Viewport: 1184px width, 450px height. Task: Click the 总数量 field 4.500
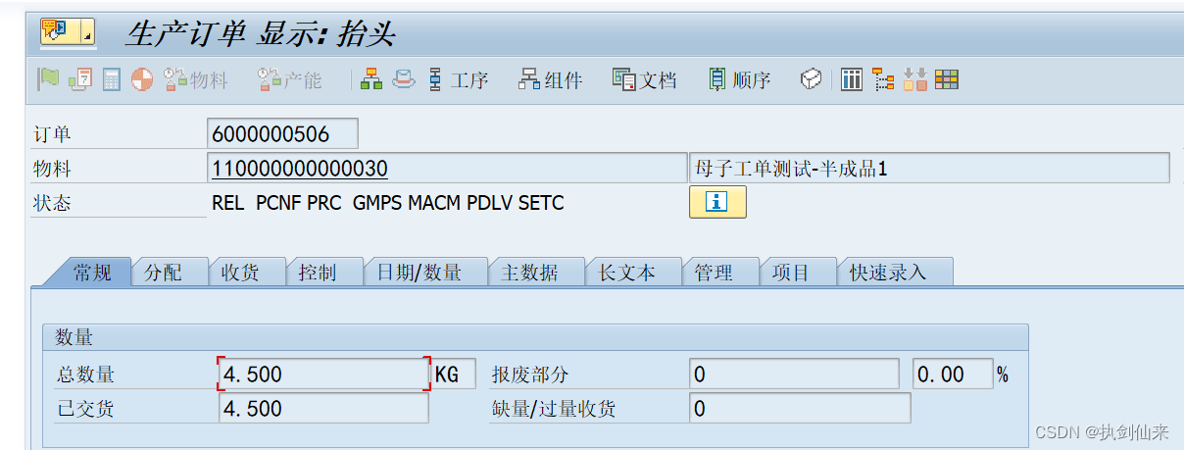pyautogui.click(x=323, y=374)
